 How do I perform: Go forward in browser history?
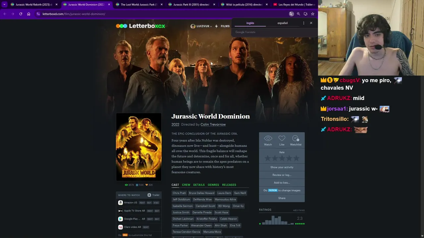13,14
